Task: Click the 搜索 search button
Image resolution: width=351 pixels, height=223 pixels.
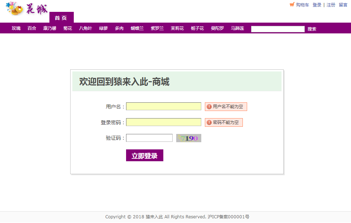Action: point(312,29)
